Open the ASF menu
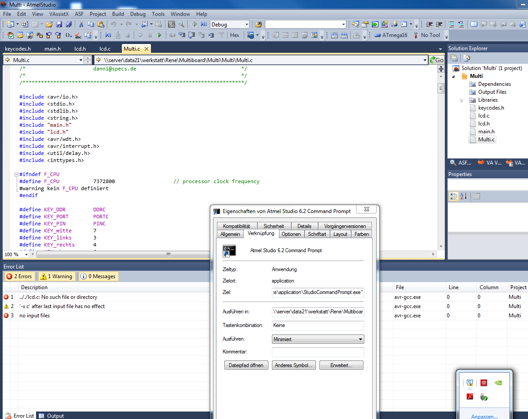The width and height of the screenshot is (528, 419). [x=79, y=14]
